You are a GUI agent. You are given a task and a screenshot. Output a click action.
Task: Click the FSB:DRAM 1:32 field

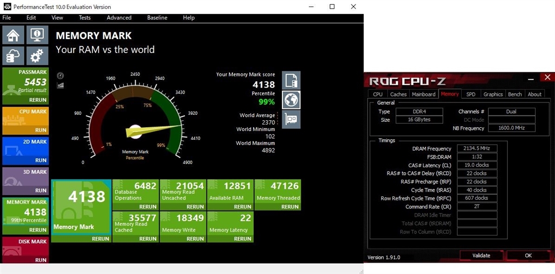[x=477, y=156]
